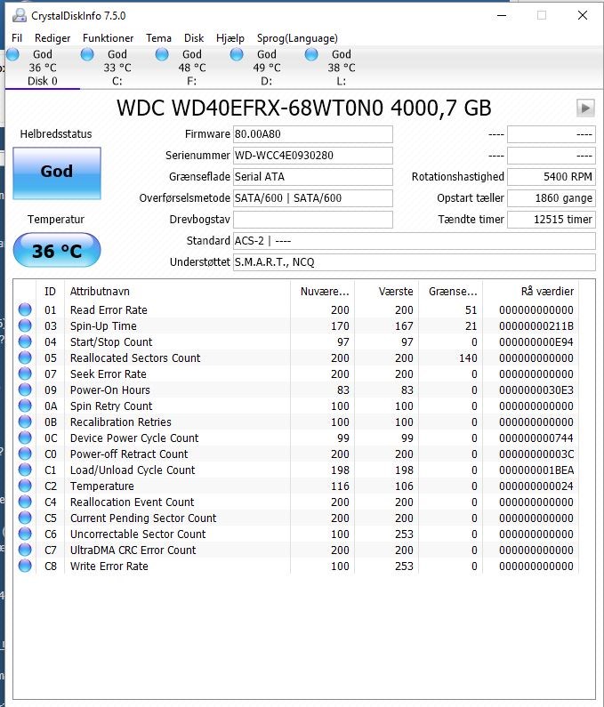The height and width of the screenshot is (707, 604).
Task: Click status orb for Seek Error Rate
Action: pyautogui.click(x=25, y=374)
